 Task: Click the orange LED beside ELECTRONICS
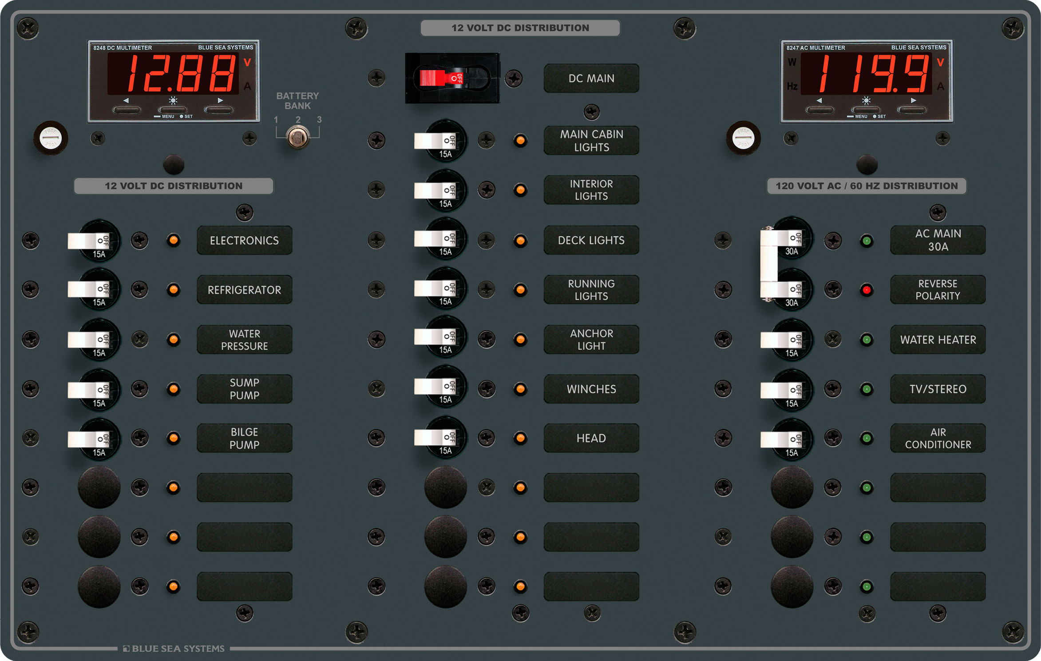point(174,240)
